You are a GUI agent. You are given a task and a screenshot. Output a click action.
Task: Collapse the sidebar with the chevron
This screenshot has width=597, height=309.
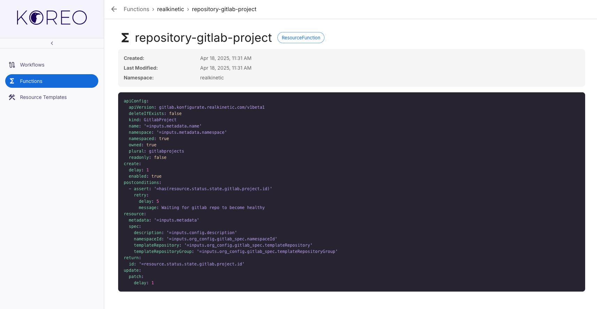52,43
